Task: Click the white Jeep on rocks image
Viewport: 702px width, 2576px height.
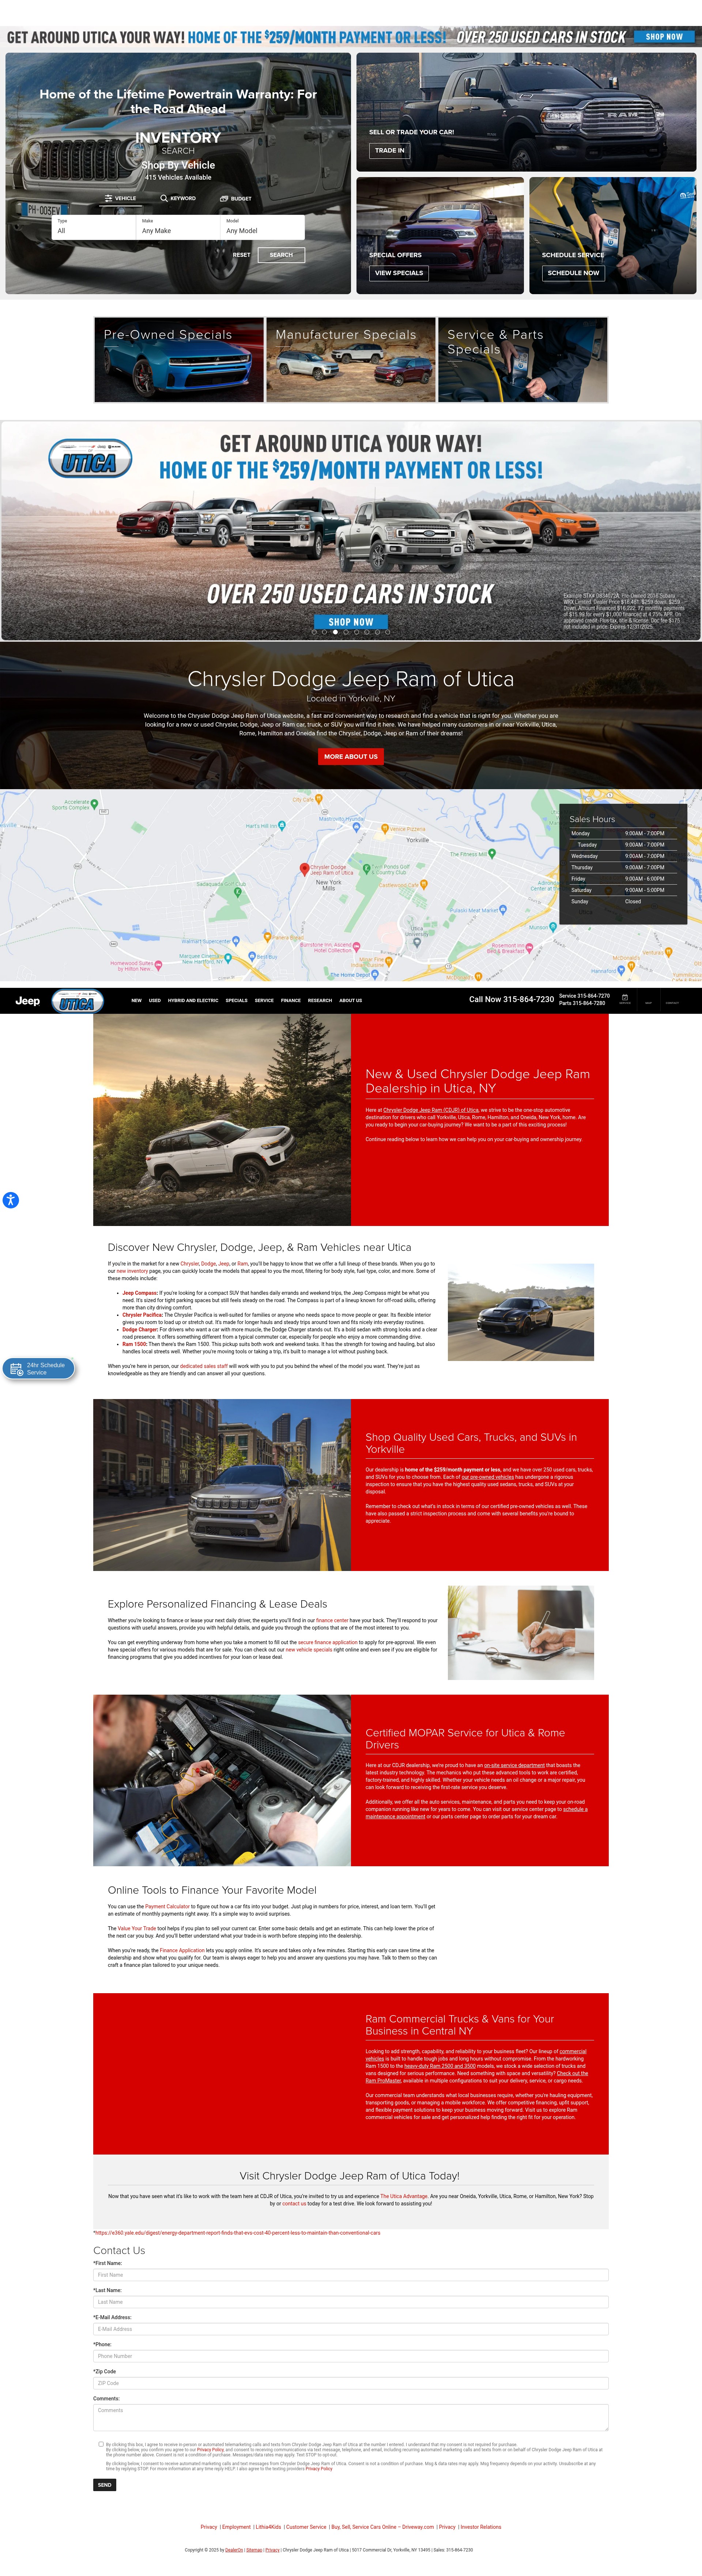Action: (222, 1120)
